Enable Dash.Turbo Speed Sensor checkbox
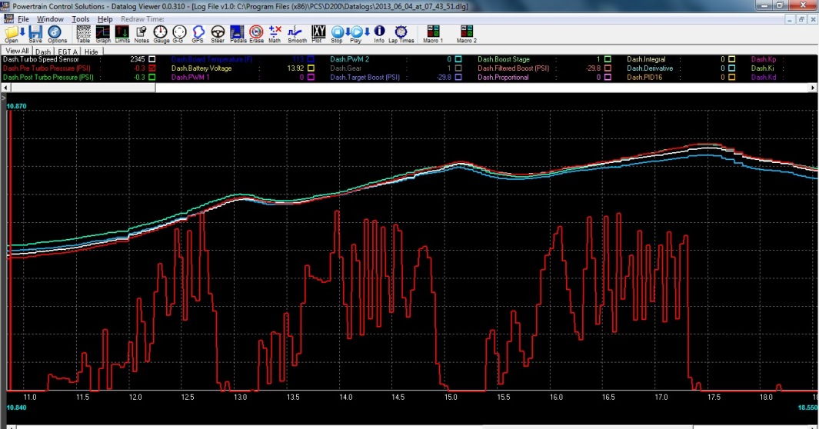Screen dimensions: 819x429 point(152,58)
